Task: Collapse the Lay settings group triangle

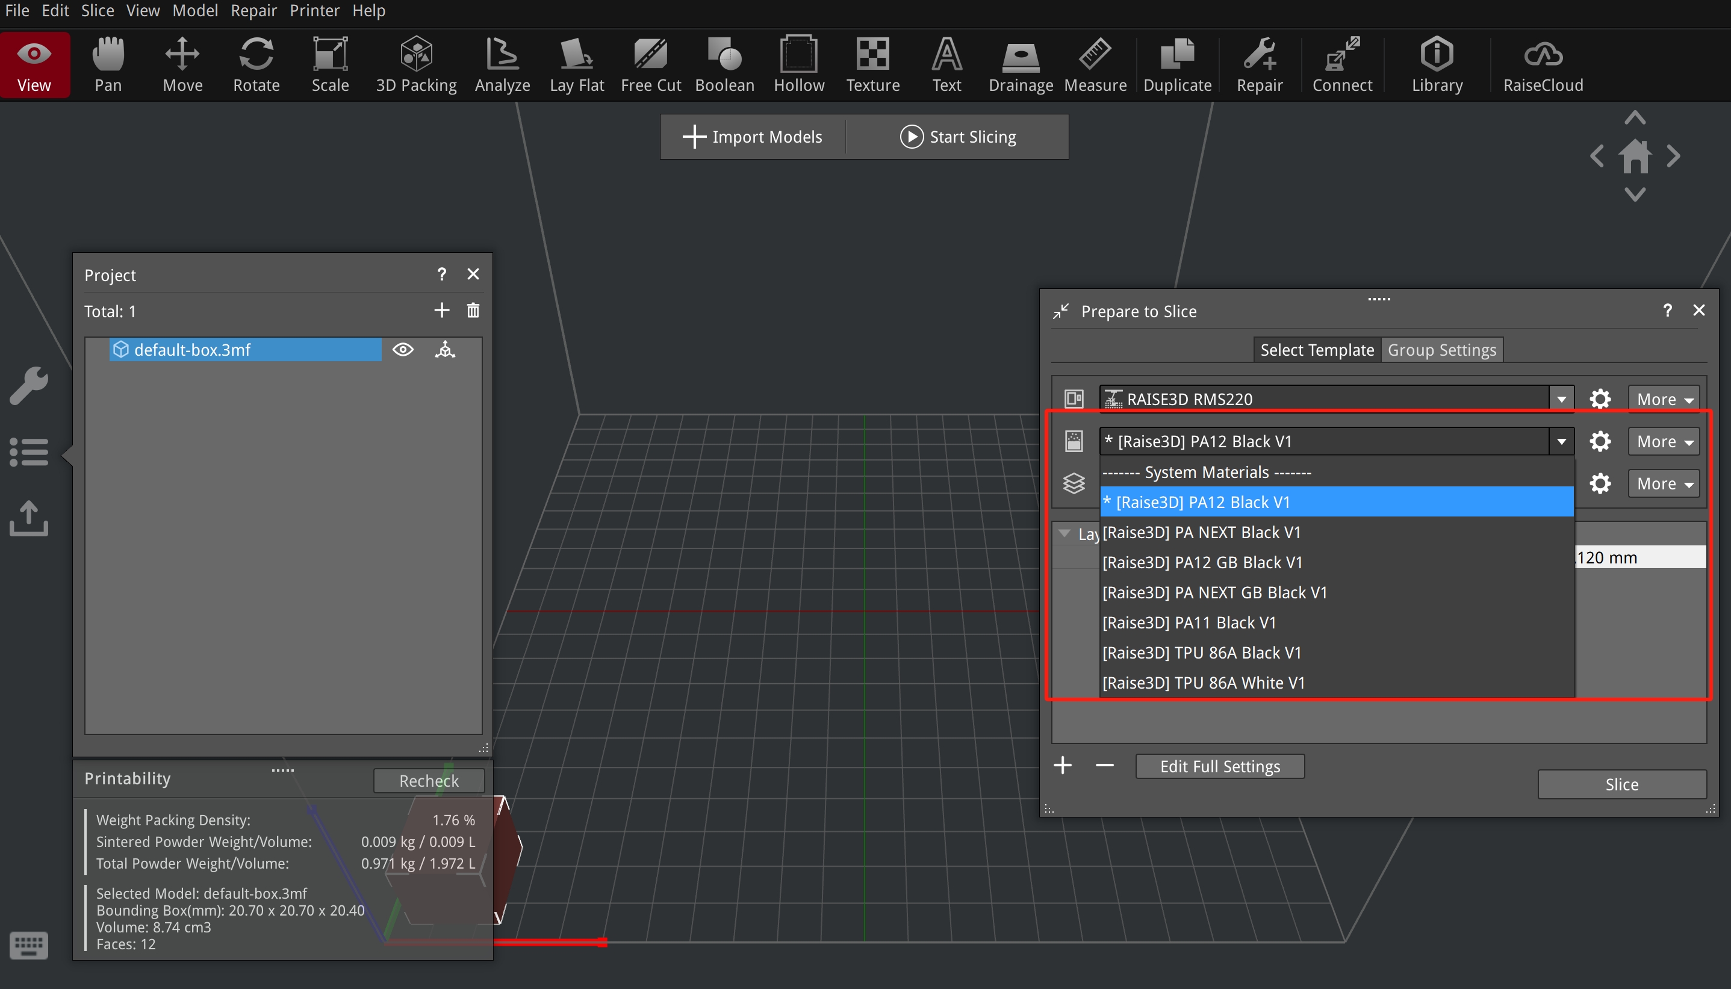Action: [x=1064, y=533]
